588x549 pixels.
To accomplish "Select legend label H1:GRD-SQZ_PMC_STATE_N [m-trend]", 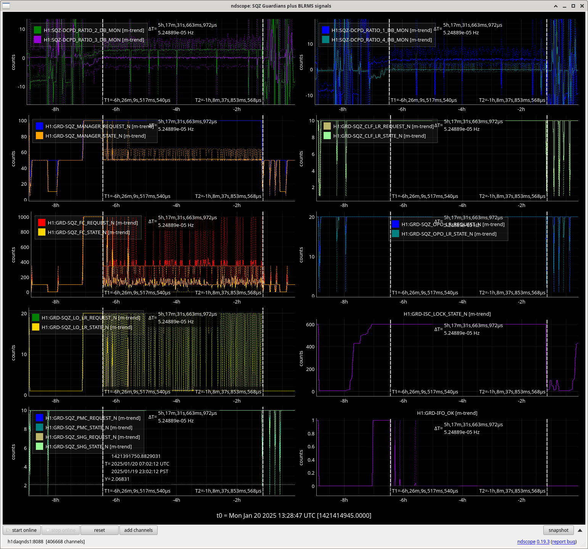I will tap(89, 427).
